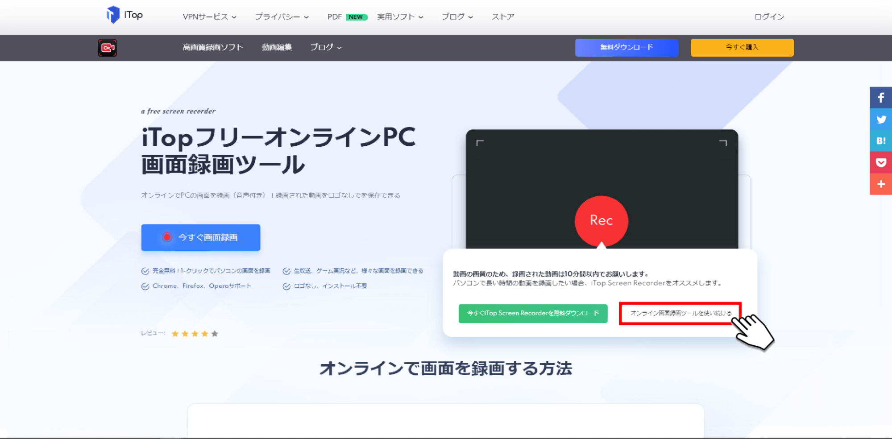892x439 pixels.
Task: Share via Hatena Bookmark B! icon
Action: 881,141
